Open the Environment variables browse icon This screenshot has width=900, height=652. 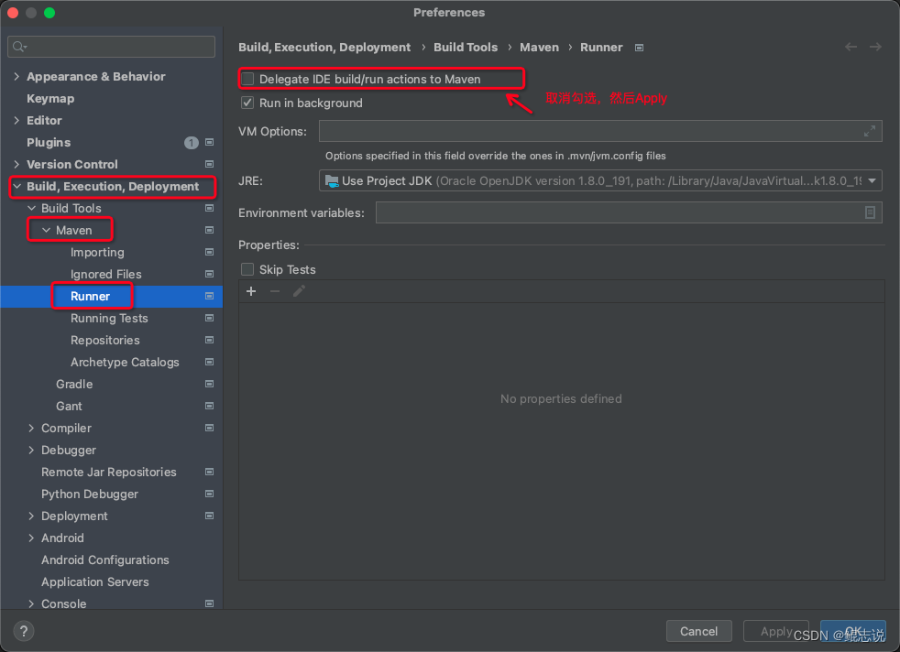(871, 212)
